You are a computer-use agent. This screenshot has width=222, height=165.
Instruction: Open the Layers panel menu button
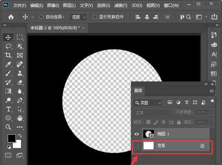[212, 91]
